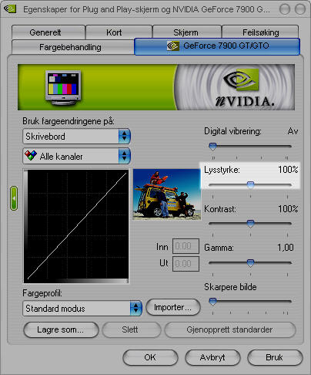311x375 pixels.
Task: Click the Lysstyrke slider handle
Action: (x=250, y=185)
